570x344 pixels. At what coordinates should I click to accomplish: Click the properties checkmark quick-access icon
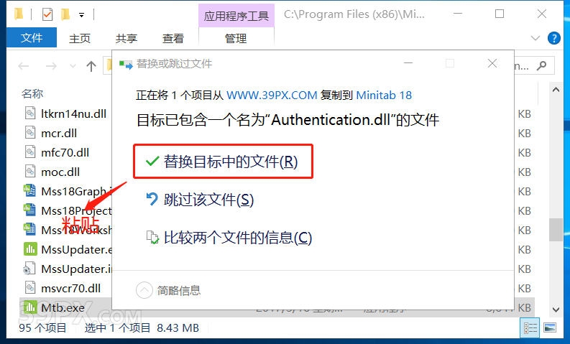[x=47, y=14]
